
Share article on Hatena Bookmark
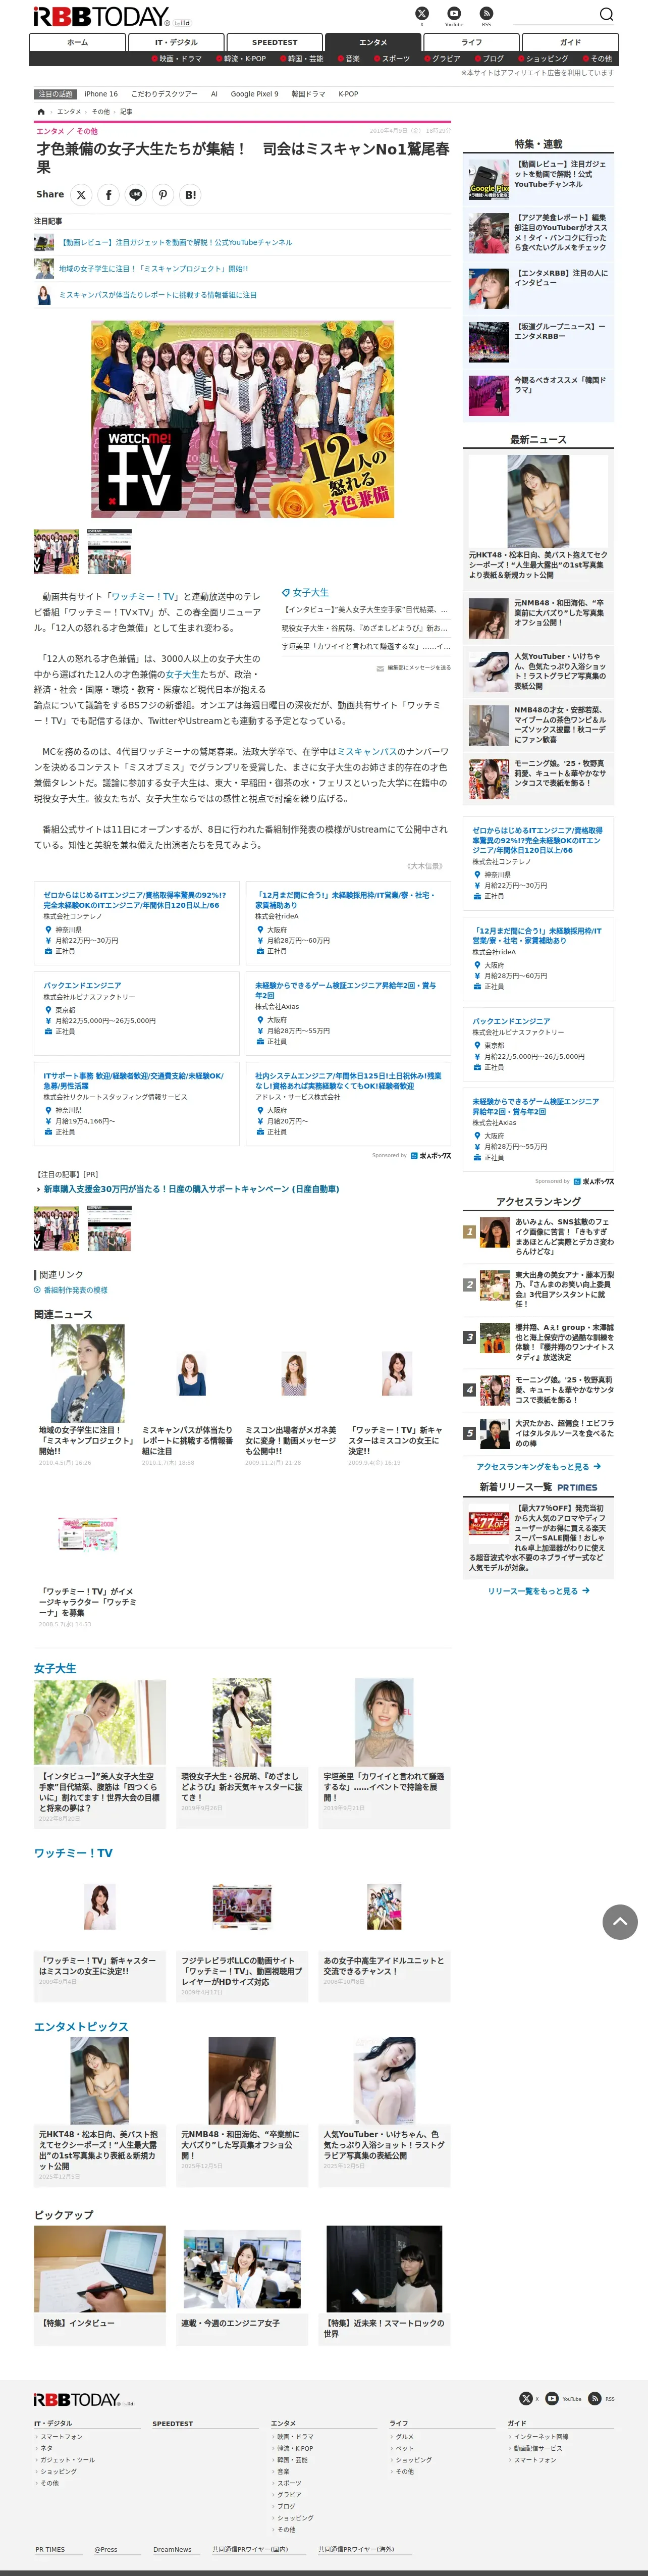(190, 195)
